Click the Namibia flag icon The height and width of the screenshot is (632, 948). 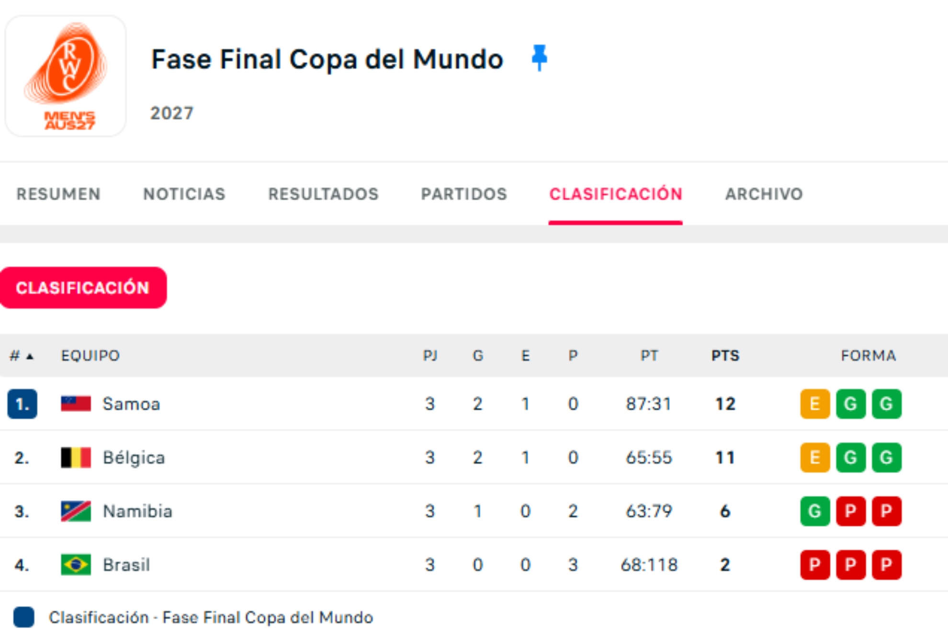click(76, 511)
